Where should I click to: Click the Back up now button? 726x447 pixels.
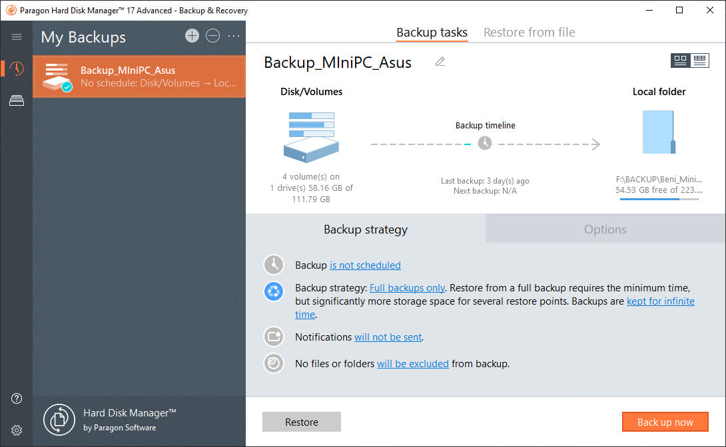pyautogui.click(x=665, y=422)
